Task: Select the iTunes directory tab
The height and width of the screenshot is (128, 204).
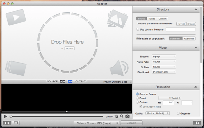Action: click(x=152, y=19)
